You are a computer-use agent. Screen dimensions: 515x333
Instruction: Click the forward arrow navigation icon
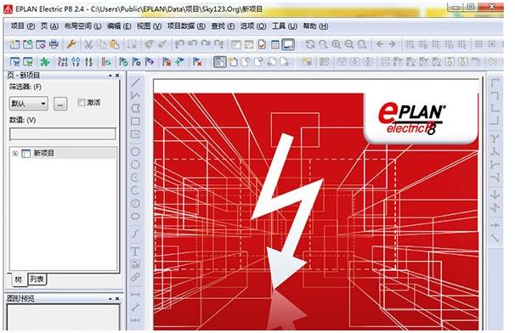point(392,44)
